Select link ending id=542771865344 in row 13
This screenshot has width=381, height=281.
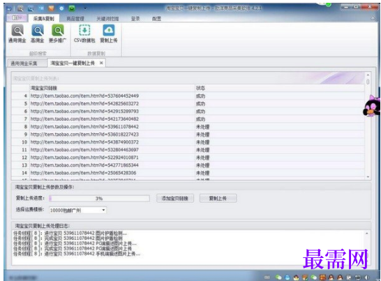click(x=84, y=165)
